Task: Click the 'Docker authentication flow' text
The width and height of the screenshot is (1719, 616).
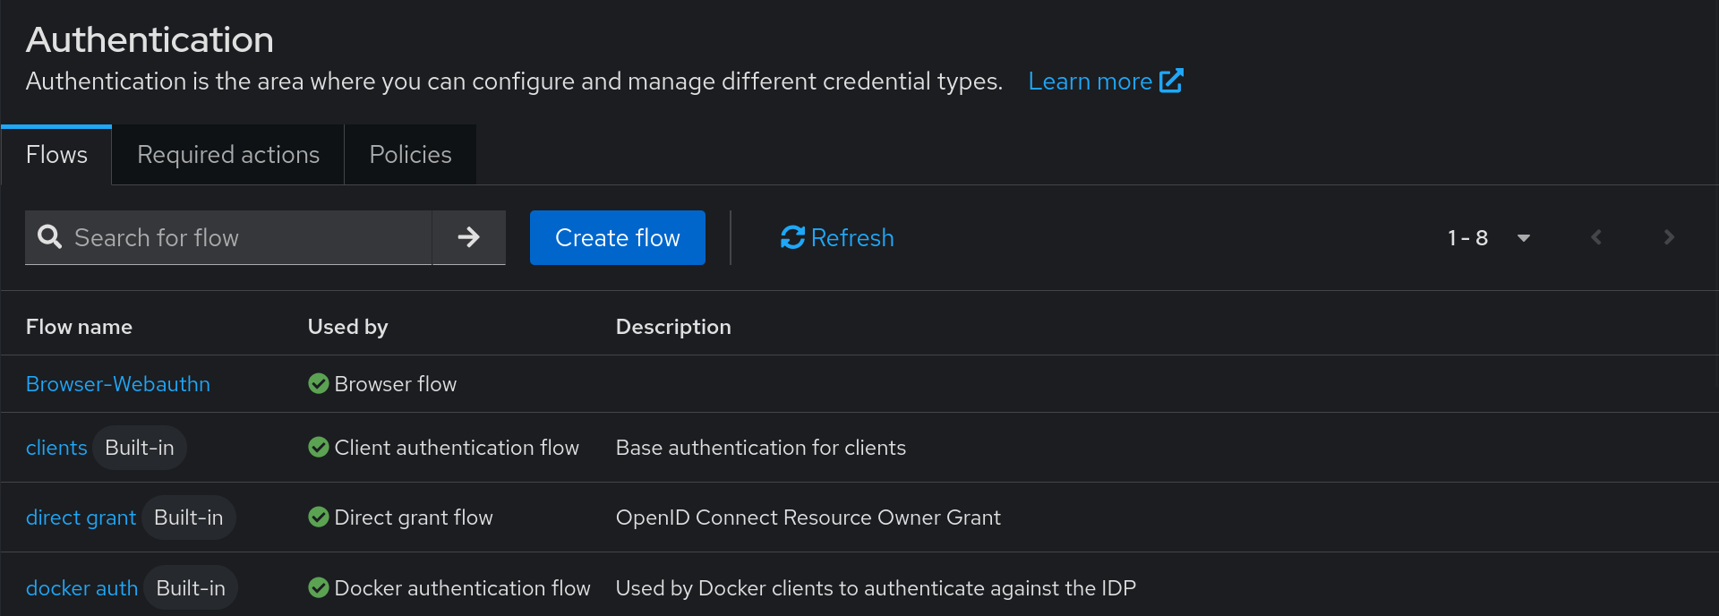Action: pyautogui.click(x=462, y=587)
